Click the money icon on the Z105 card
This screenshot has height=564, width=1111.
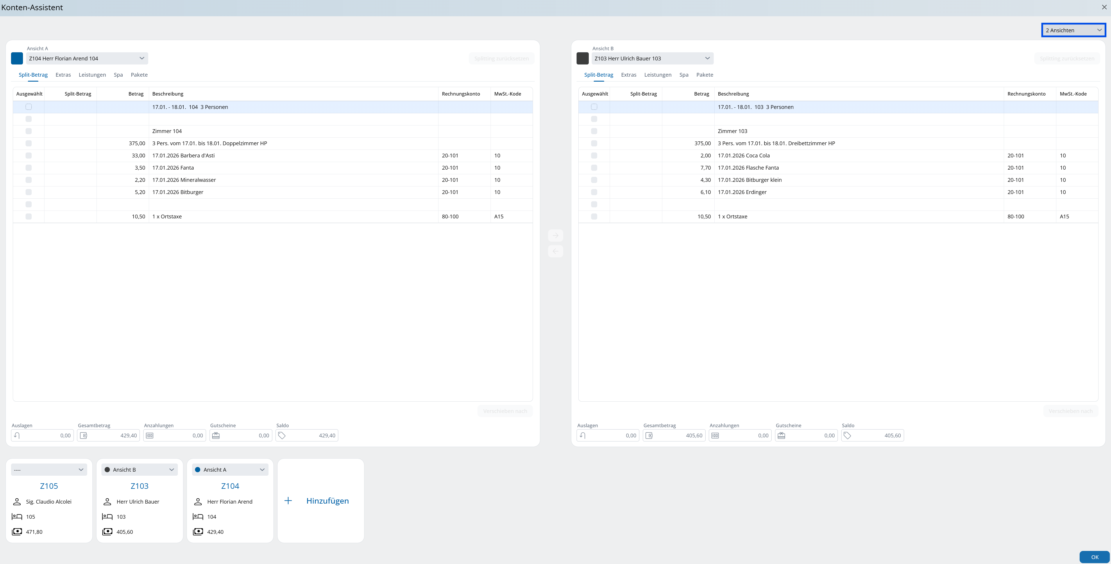coord(17,532)
